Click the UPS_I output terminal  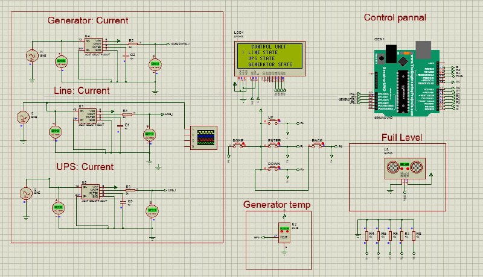170,190
